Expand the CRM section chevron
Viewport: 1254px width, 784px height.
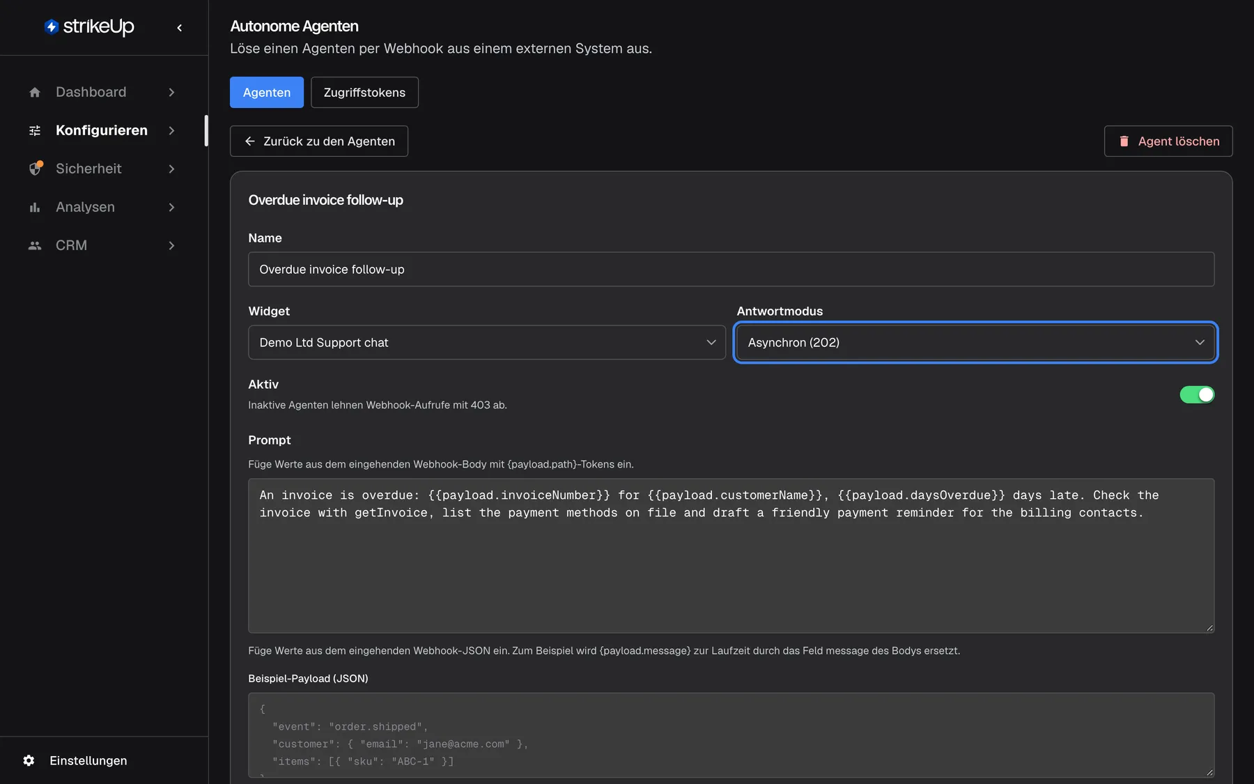pos(171,245)
